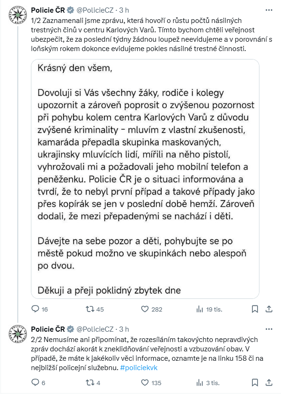
Task: Bookmark the first tweet
Action: point(255,309)
